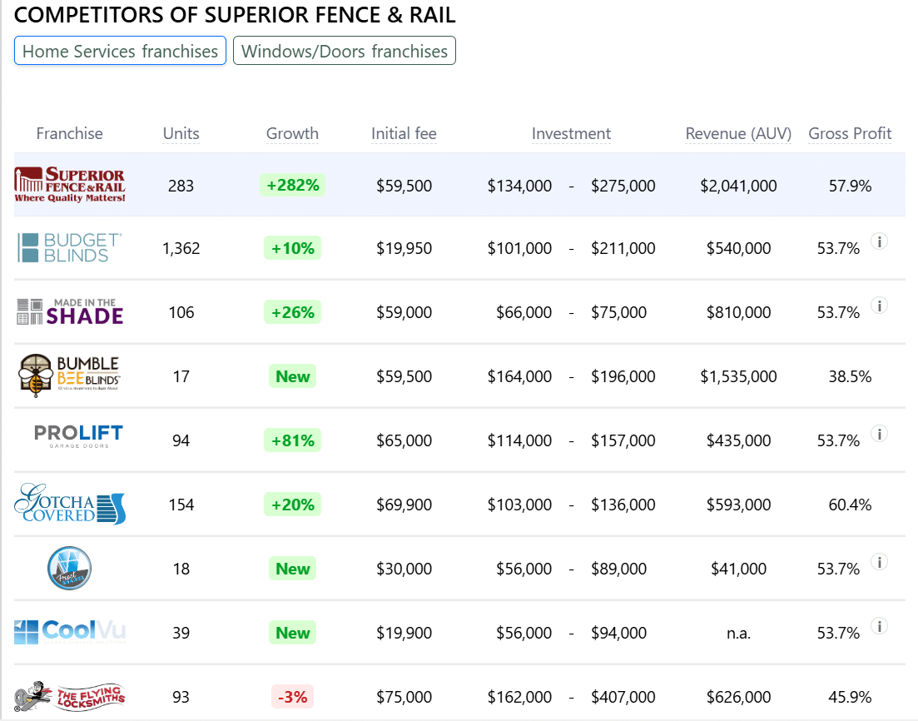Click the Competitors of Superior Fence & Rail heading
This screenshot has height=721, width=918.
point(235,15)
